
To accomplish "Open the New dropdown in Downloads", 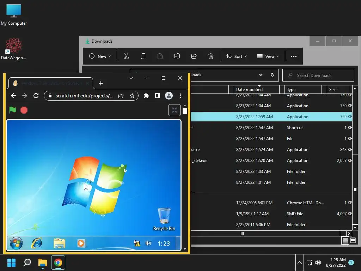I will pyautogui.click(x=100, y=56).
